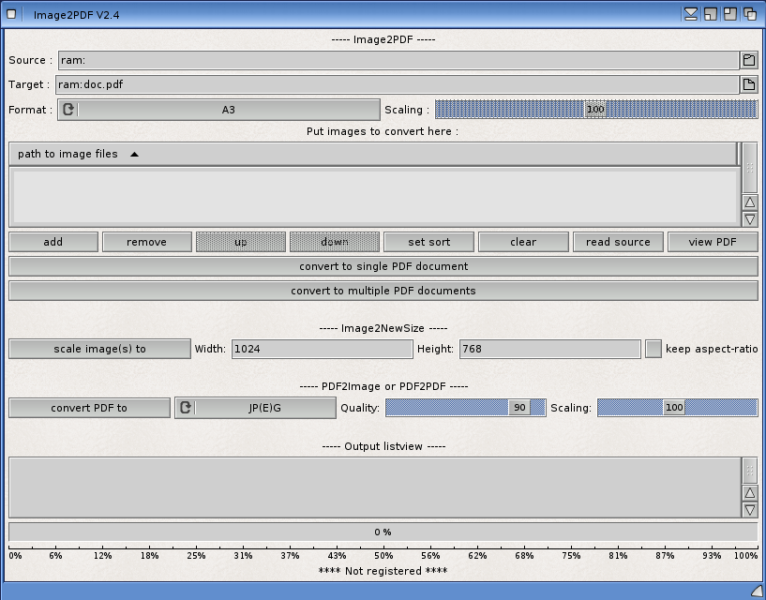
Task: Click the window depth gadget in title bar
Action: 750,14
